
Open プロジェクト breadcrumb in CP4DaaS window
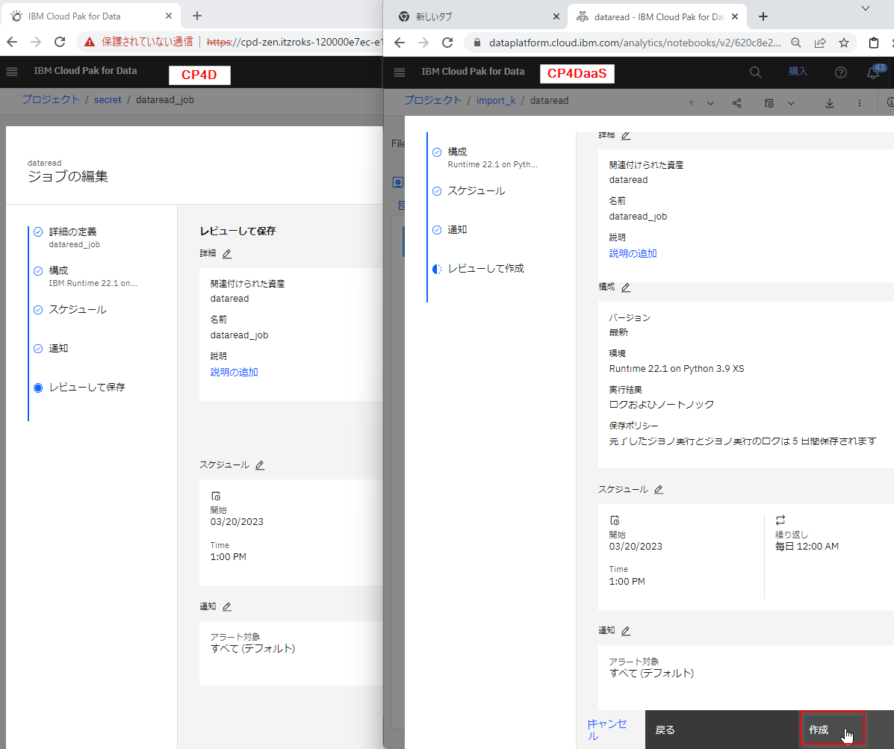(432, 100)
